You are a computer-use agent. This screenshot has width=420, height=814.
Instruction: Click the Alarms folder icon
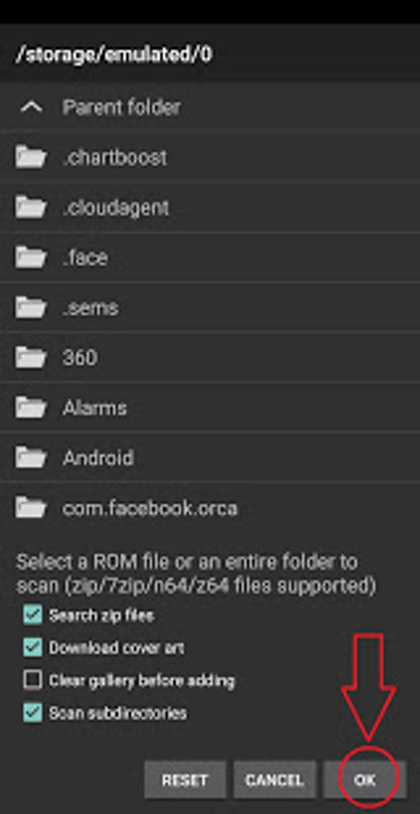coord(30,407)
